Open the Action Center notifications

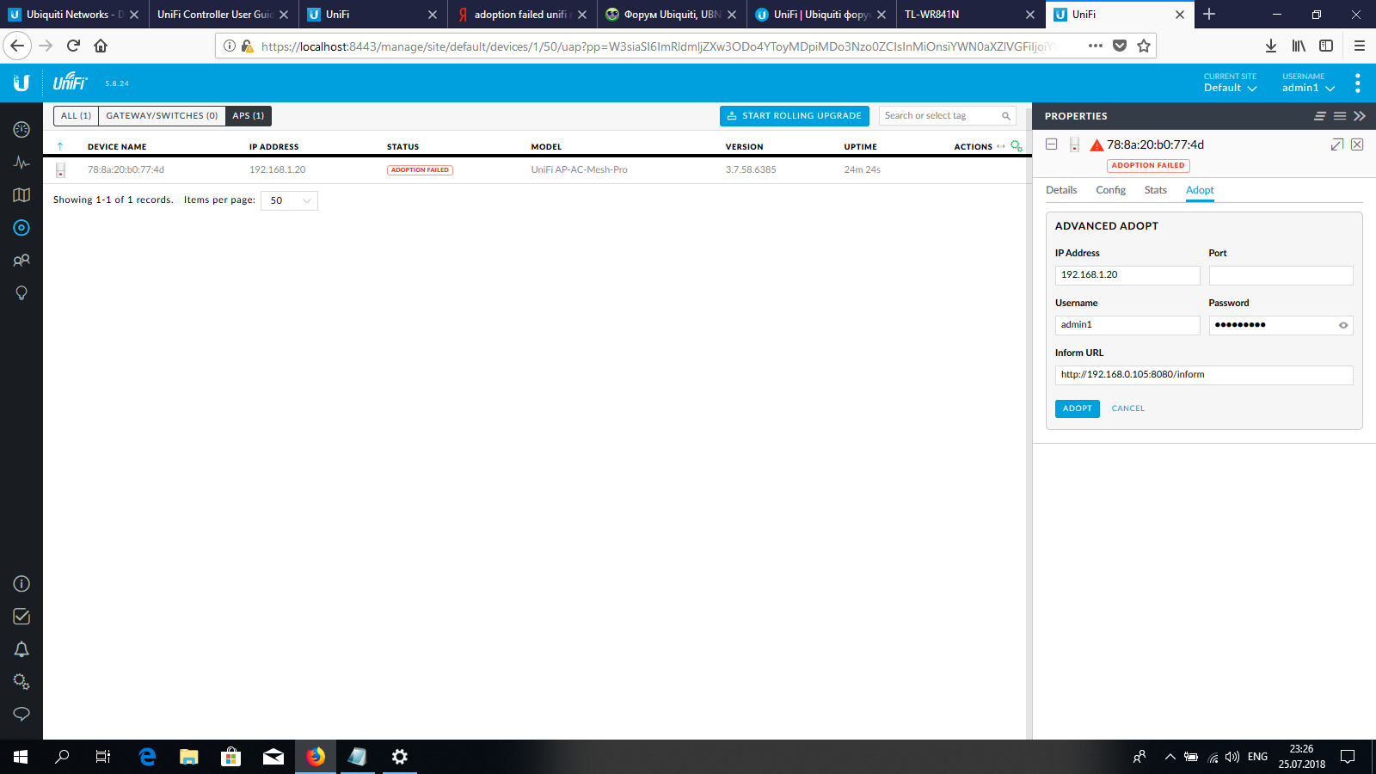1348,757
